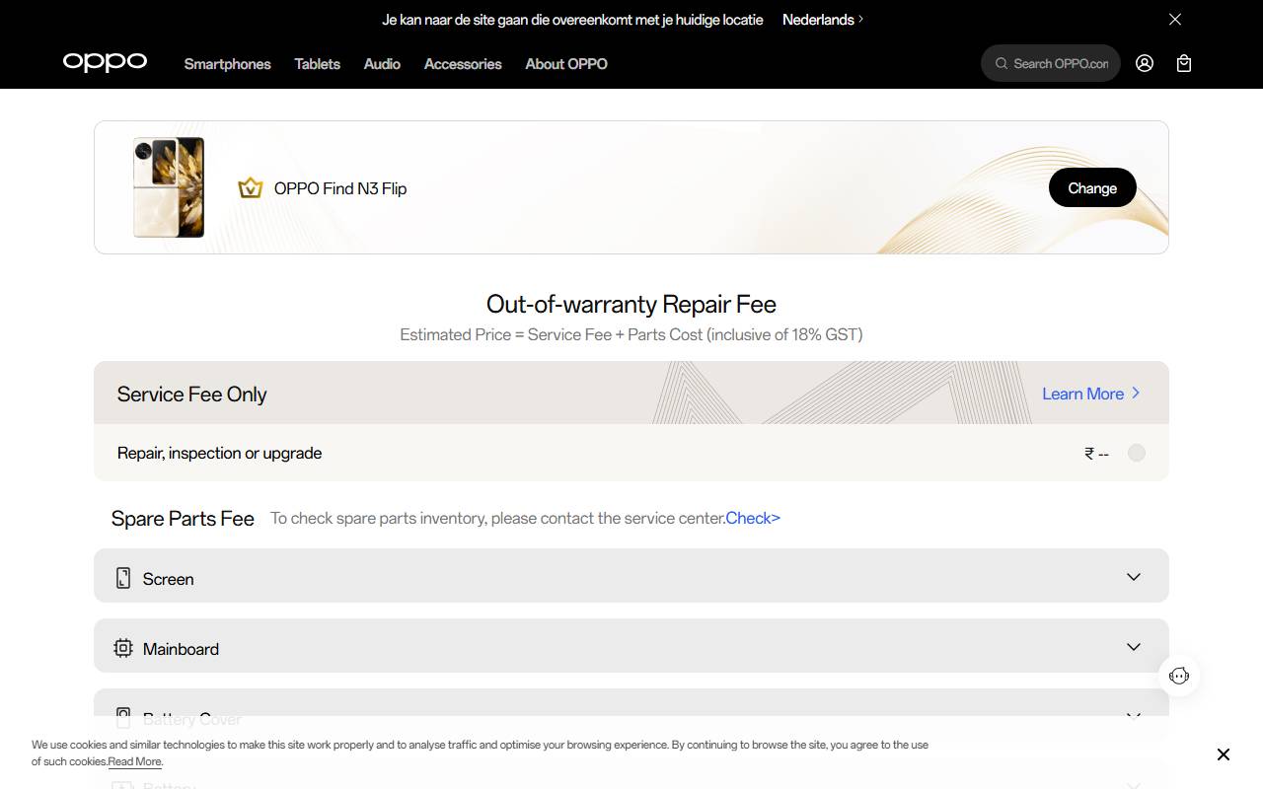The image size is (1263, 789).
Task: Open the Audio menu
Action: pos(382,64)
